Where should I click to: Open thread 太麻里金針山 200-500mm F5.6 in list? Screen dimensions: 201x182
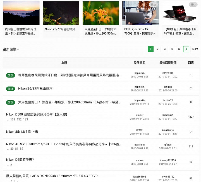pos(69,102)
